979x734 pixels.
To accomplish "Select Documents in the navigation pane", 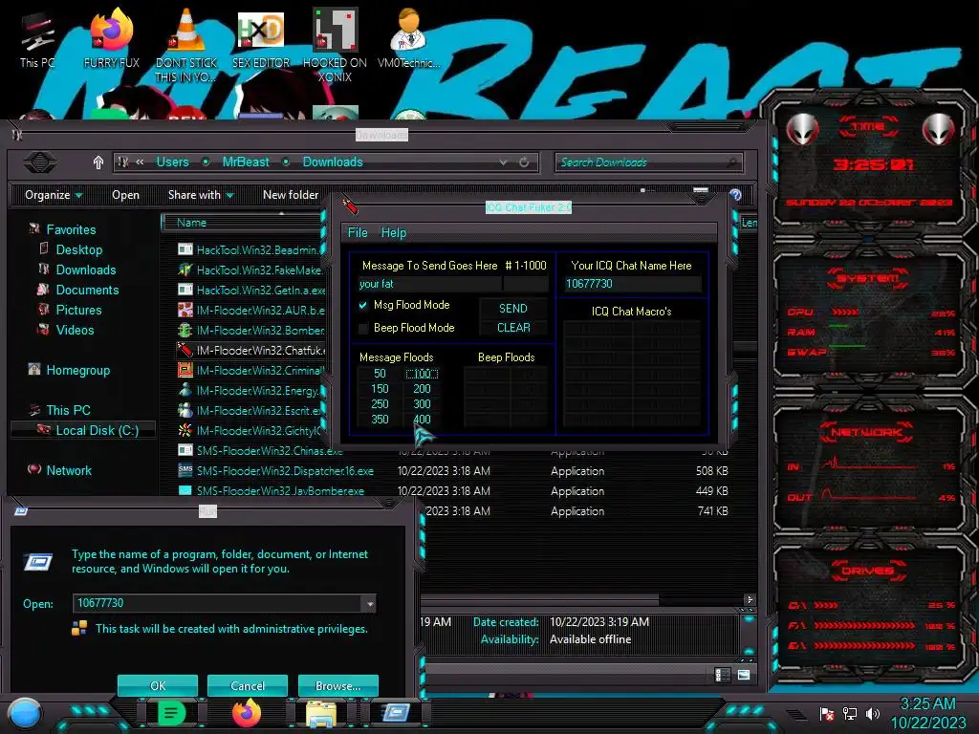I will [87, 290].
